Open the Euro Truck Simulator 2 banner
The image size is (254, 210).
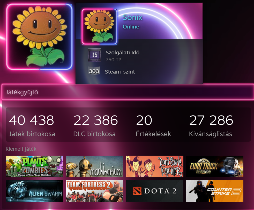(x=215, y=166)
